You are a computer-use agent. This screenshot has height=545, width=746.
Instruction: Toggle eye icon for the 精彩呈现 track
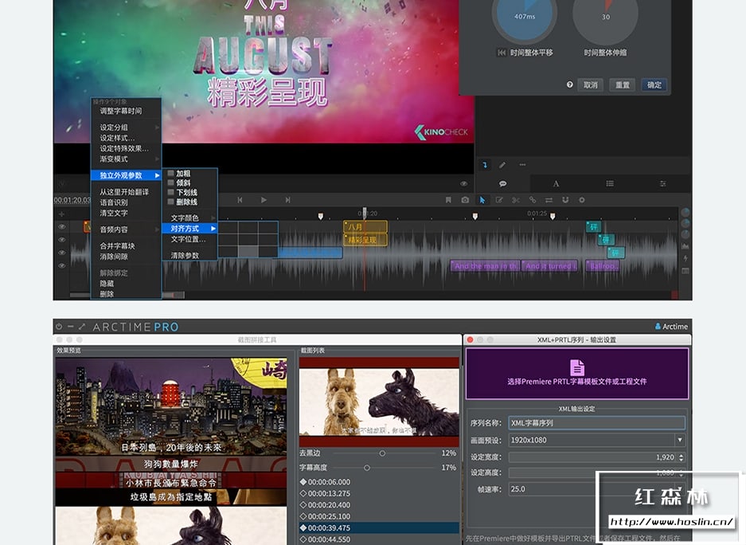62,240
